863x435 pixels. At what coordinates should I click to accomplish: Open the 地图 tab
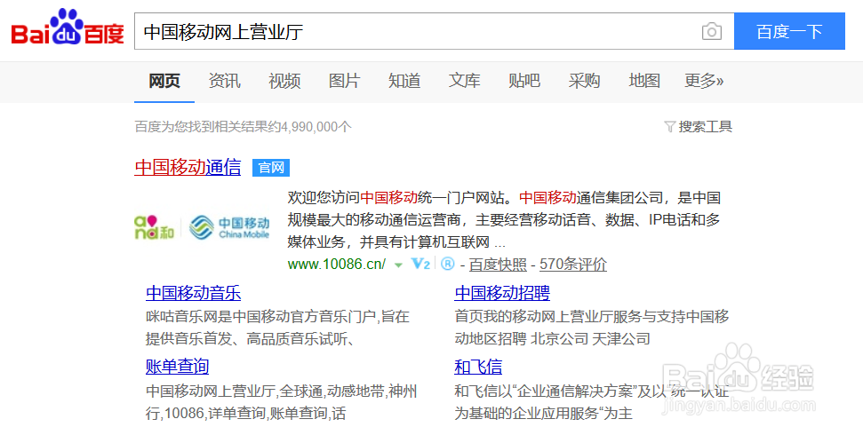pyautogui.click(x=644, y=81)
